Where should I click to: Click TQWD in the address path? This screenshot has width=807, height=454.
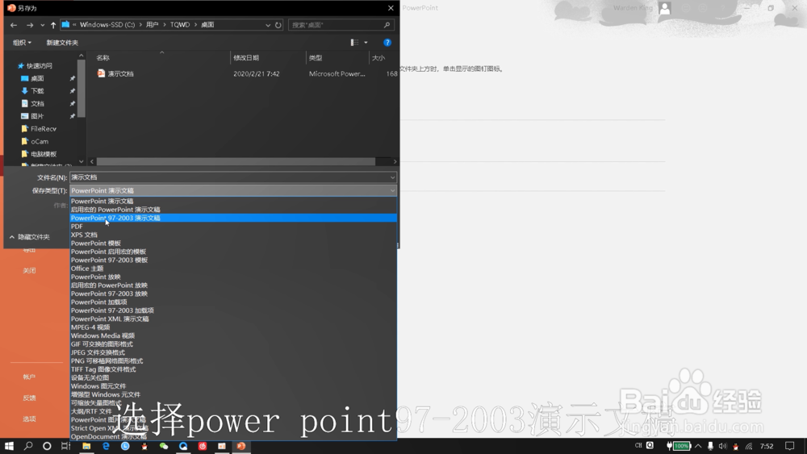click(180, 25)
